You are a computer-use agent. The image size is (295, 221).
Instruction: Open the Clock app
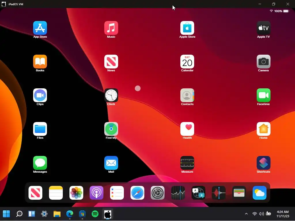click(x=111, y=95)
